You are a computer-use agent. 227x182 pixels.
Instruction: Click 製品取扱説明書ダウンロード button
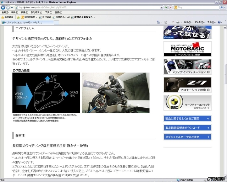pyautogui.click(x=188, y=128)
